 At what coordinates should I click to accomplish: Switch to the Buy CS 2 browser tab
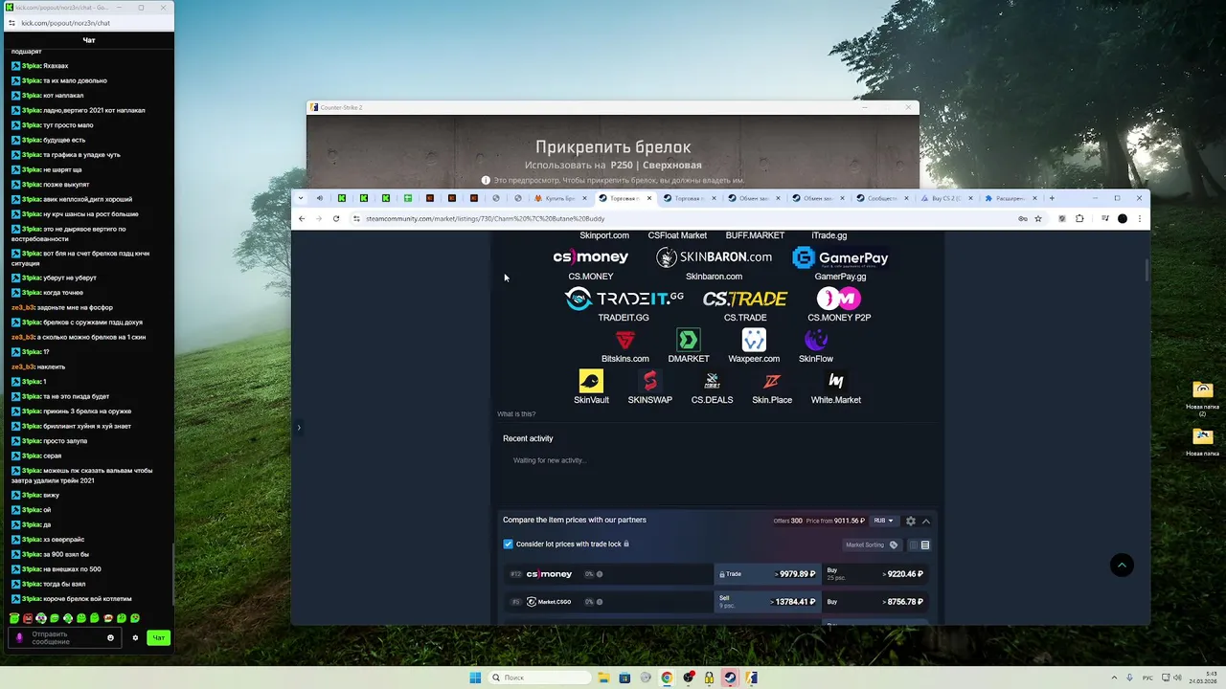[946, 198]
